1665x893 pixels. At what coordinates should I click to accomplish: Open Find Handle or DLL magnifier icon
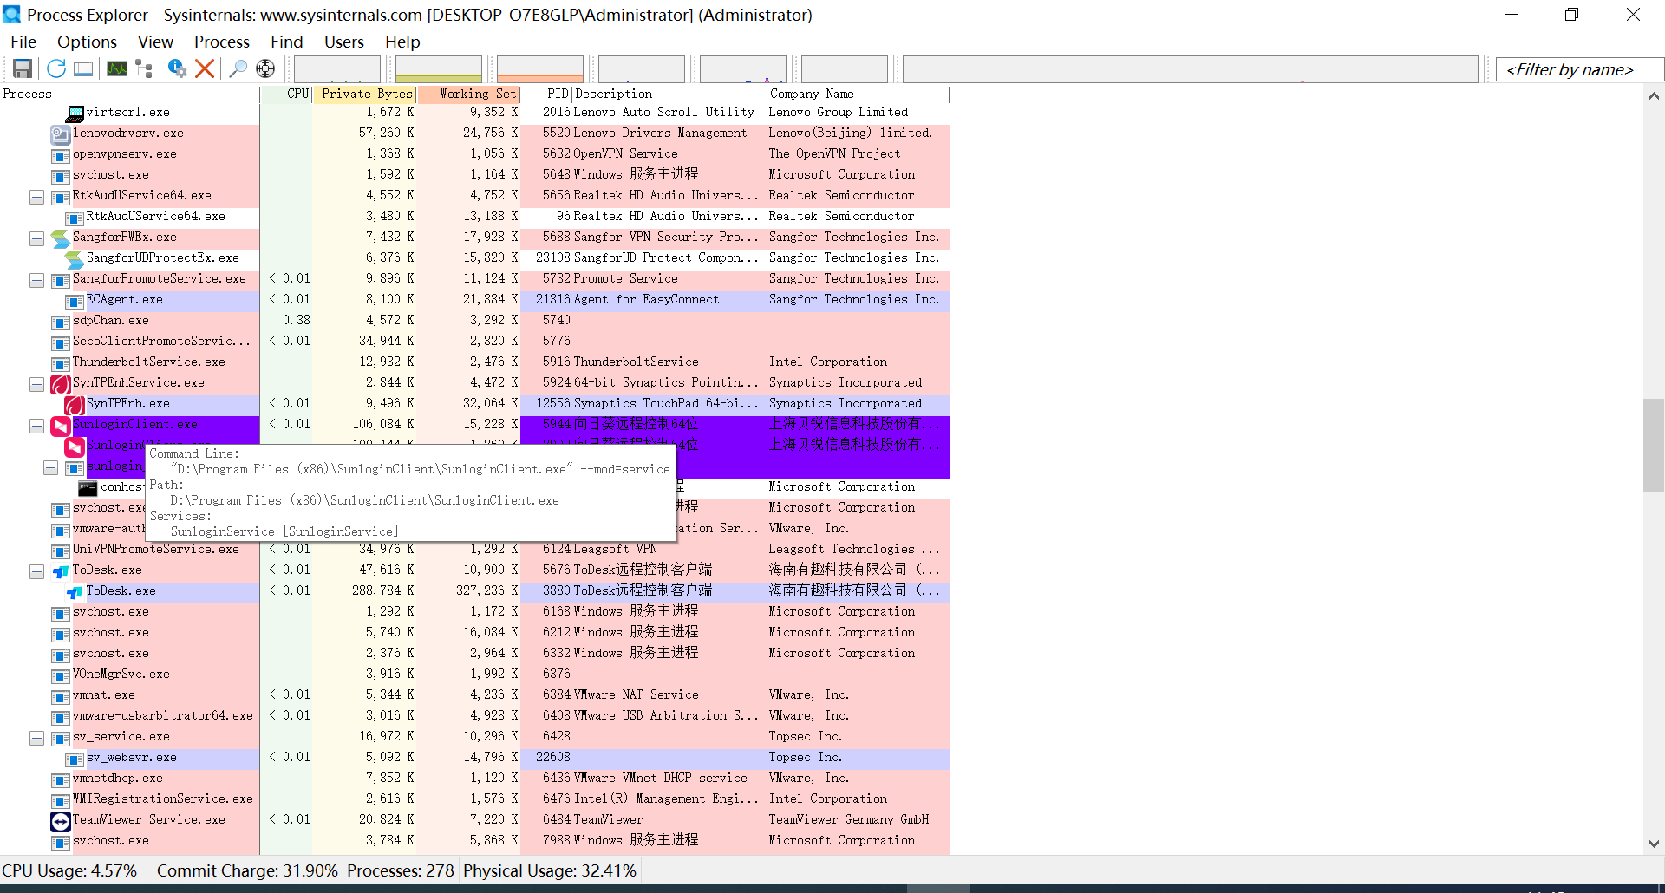(x=238, y=68)
